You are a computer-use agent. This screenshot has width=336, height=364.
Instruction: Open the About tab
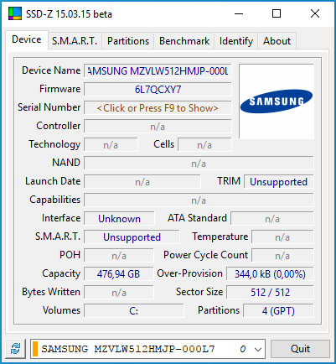pos(277,41)
